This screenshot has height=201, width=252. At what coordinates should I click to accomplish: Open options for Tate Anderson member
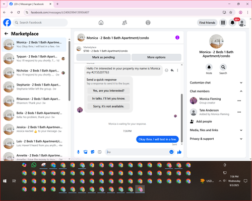pyautogui.click(x=239, y=112)
